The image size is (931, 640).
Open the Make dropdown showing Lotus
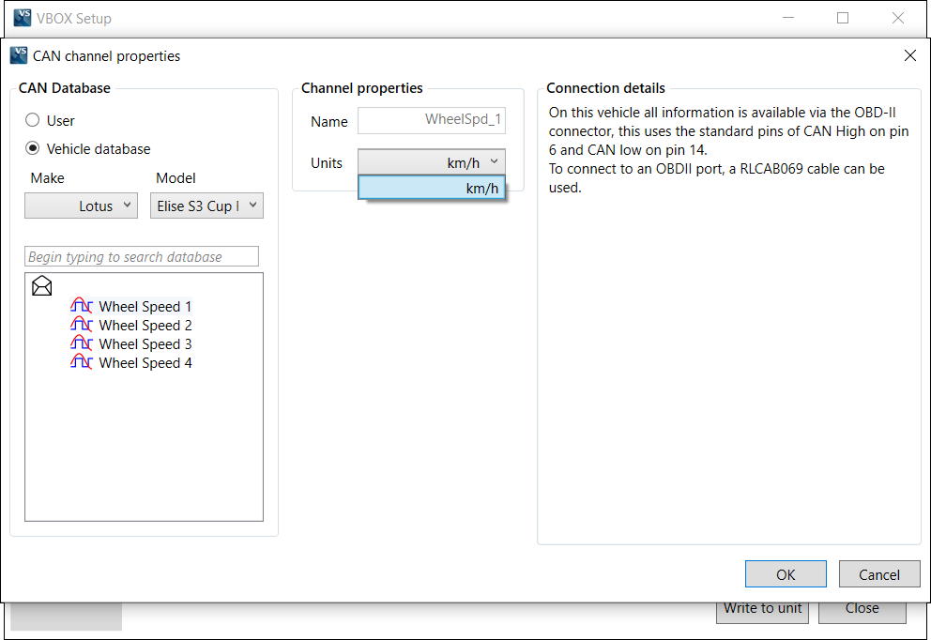[81, 206]
